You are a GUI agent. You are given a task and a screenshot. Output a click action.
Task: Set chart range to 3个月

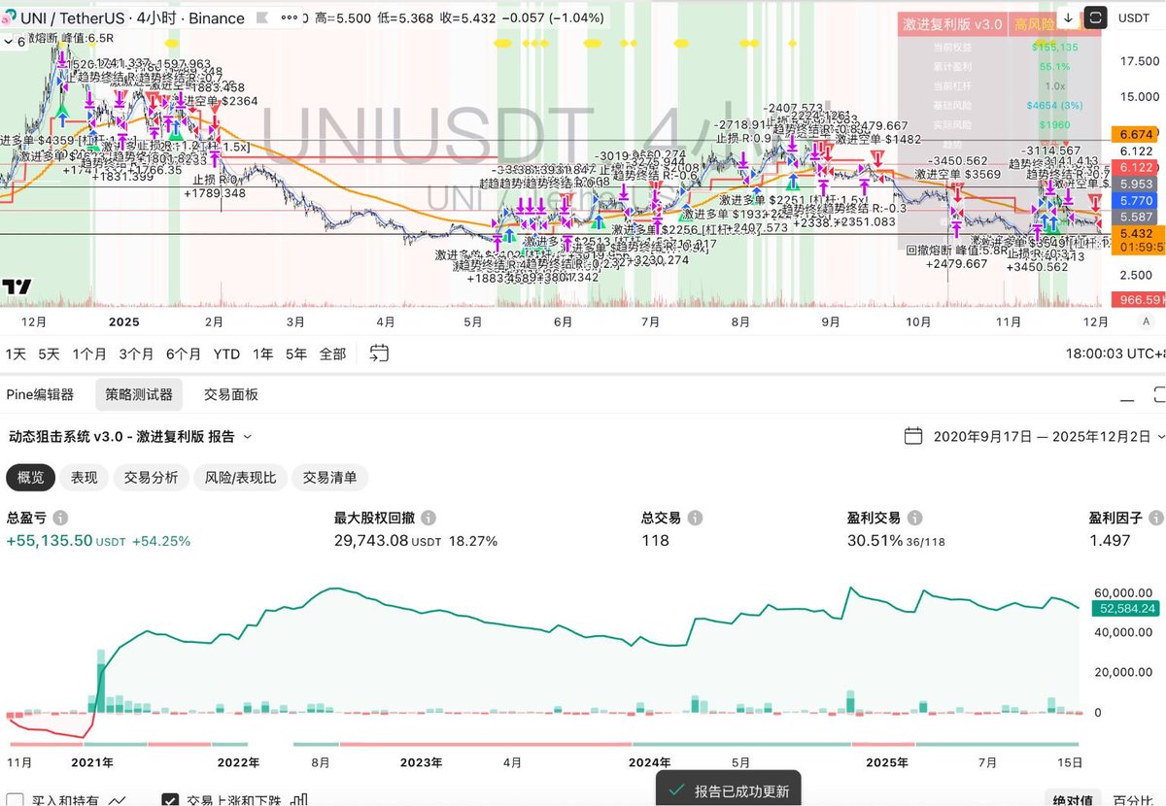pyautogui.click(x=136, y=353)
